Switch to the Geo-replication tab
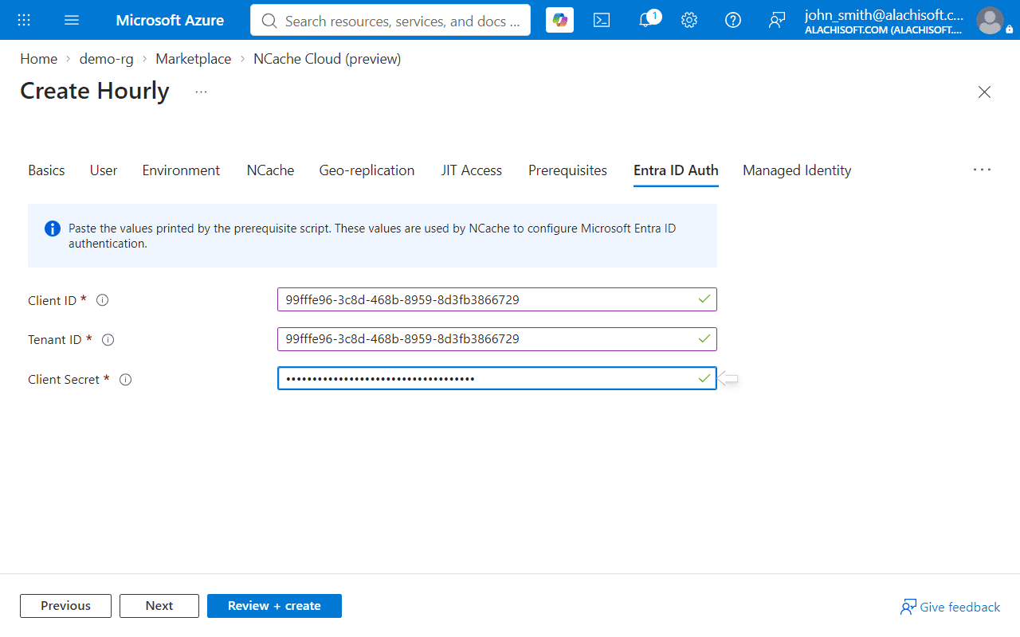This screenshot has width=1020, height=637. click(367, 170)
